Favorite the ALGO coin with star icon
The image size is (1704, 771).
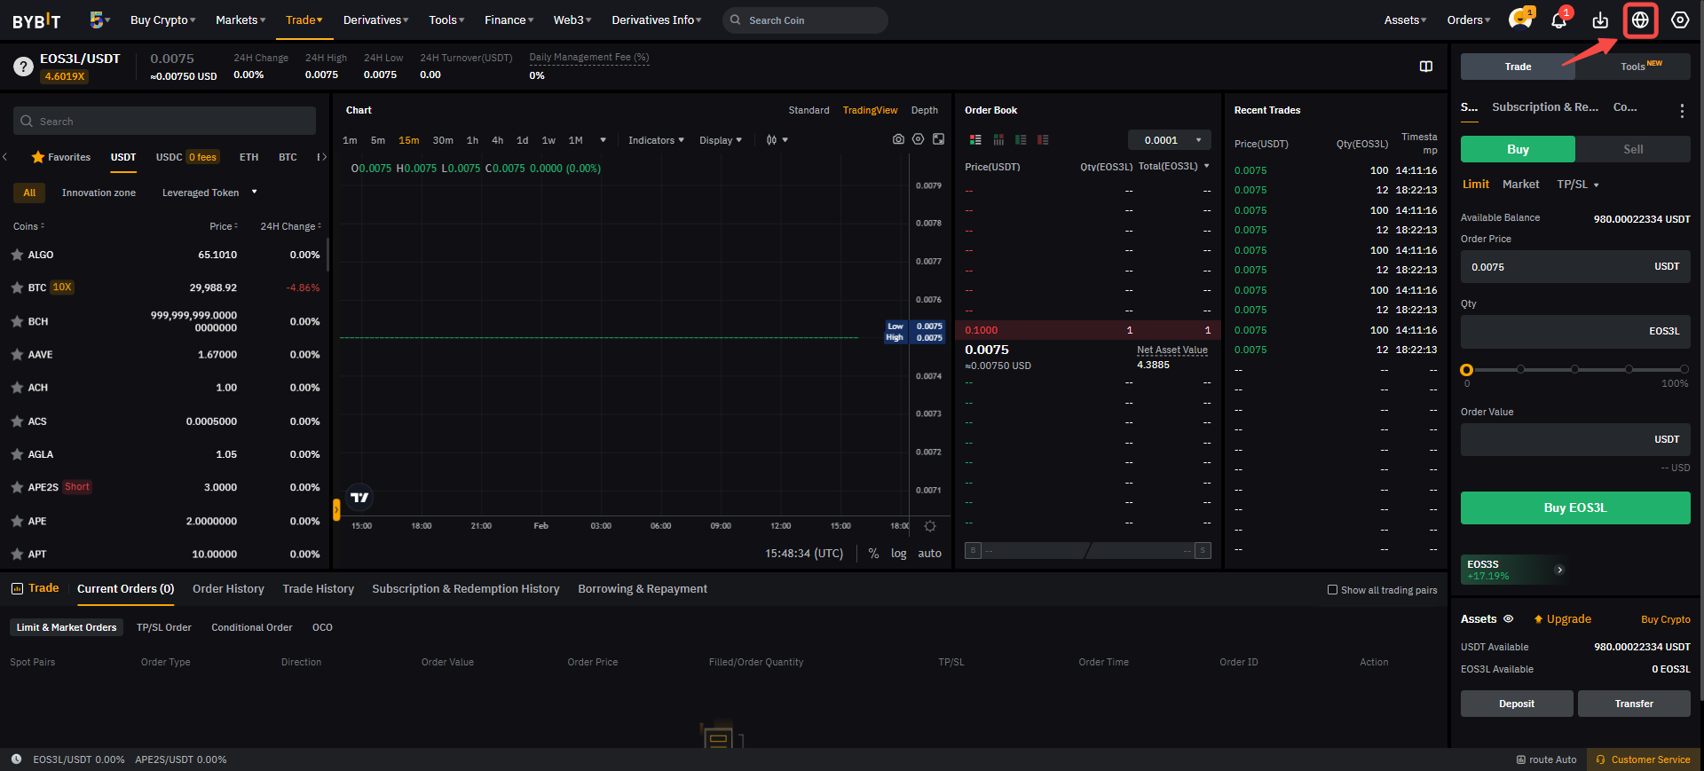coord(17,255)
